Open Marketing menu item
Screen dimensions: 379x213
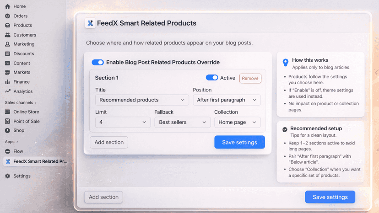(x=24, y=44)
